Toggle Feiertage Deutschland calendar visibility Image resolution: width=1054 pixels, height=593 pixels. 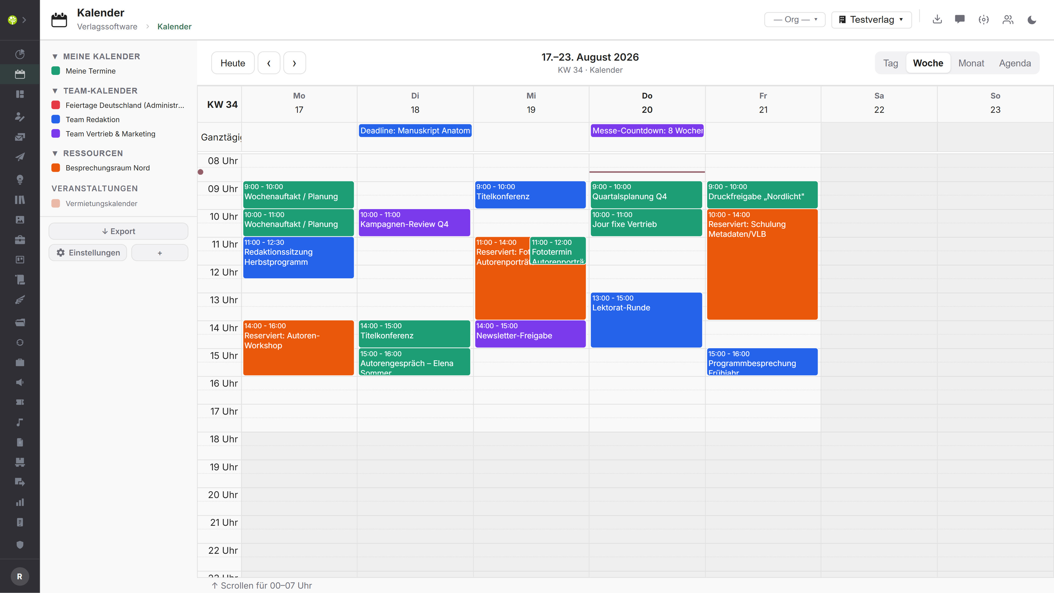point(56,105)
